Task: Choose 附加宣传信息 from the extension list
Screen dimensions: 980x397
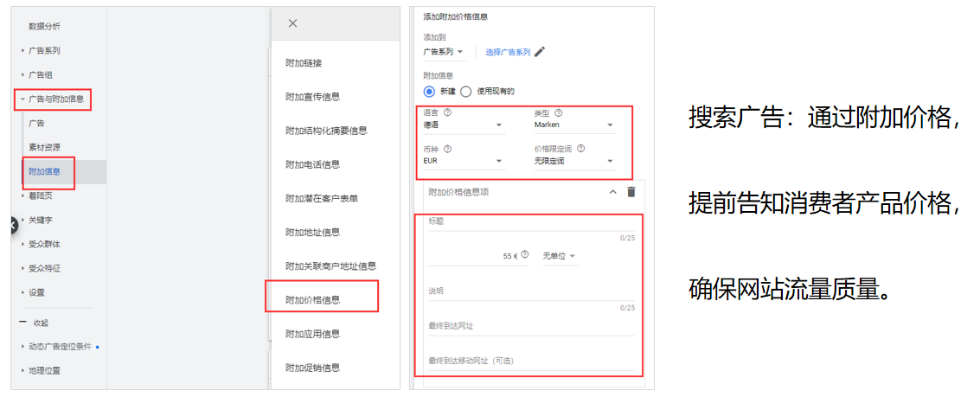Action: pyautogui.click(x=312, y=97)
